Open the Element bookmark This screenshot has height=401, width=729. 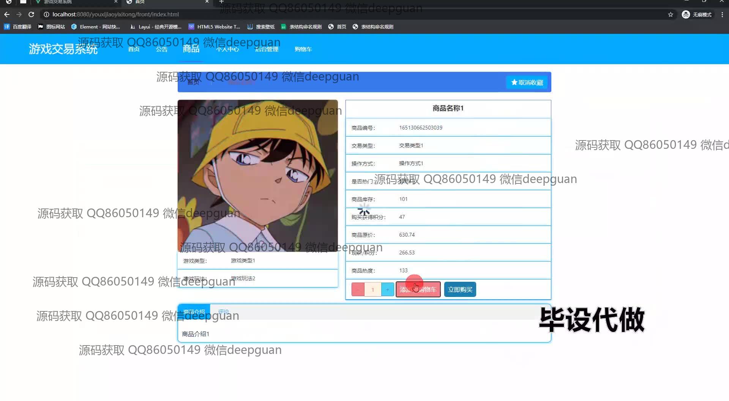click(96, 27)
